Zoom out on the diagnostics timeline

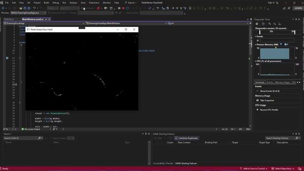pyautogui.click(x=275, y=24)
